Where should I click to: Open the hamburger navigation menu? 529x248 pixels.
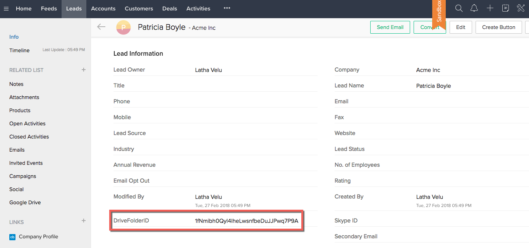pos(6,9)
